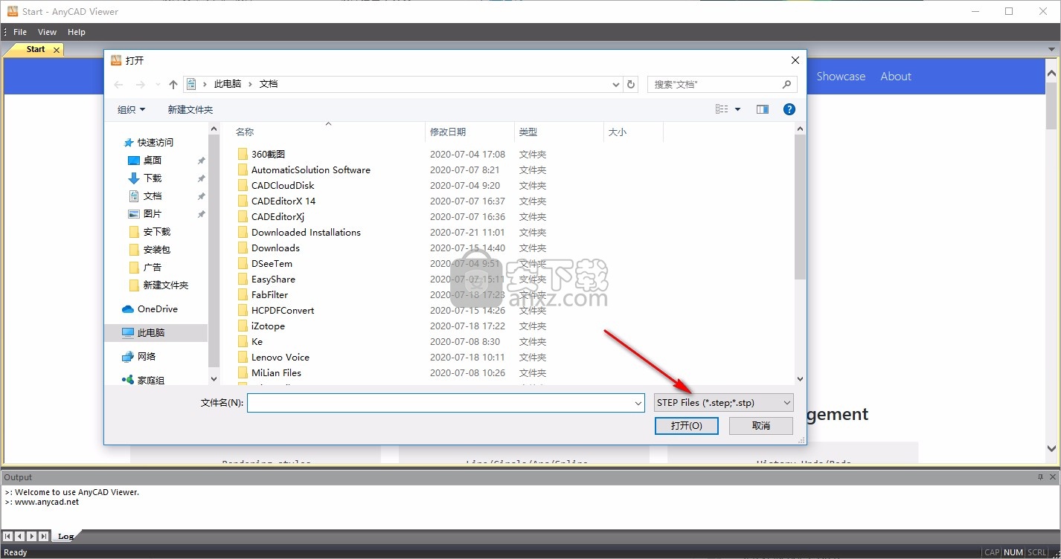1061x559 pixels.
Task: Select 家庭组 in navigation pane
Action: [144, 380]
